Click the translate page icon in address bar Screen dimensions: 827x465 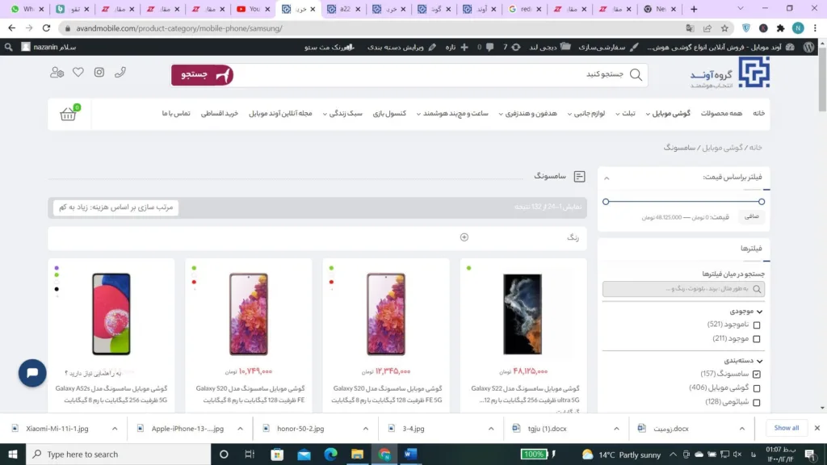click(690, 28)
